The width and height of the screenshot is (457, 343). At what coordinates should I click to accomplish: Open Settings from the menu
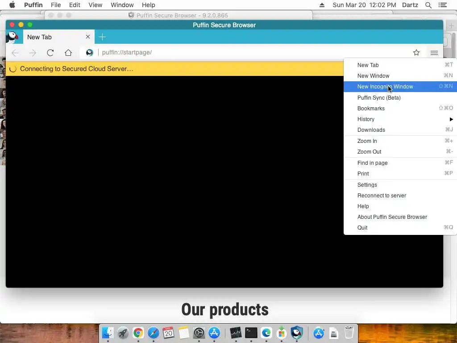point(400,185)
